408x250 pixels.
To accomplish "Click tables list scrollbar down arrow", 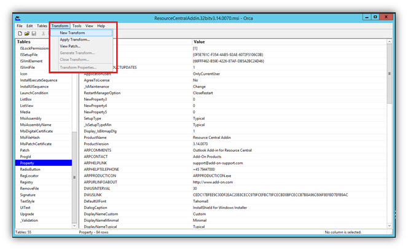I will [x=74, y=226].
